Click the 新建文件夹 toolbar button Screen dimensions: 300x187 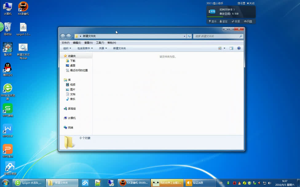coord(119,48)
